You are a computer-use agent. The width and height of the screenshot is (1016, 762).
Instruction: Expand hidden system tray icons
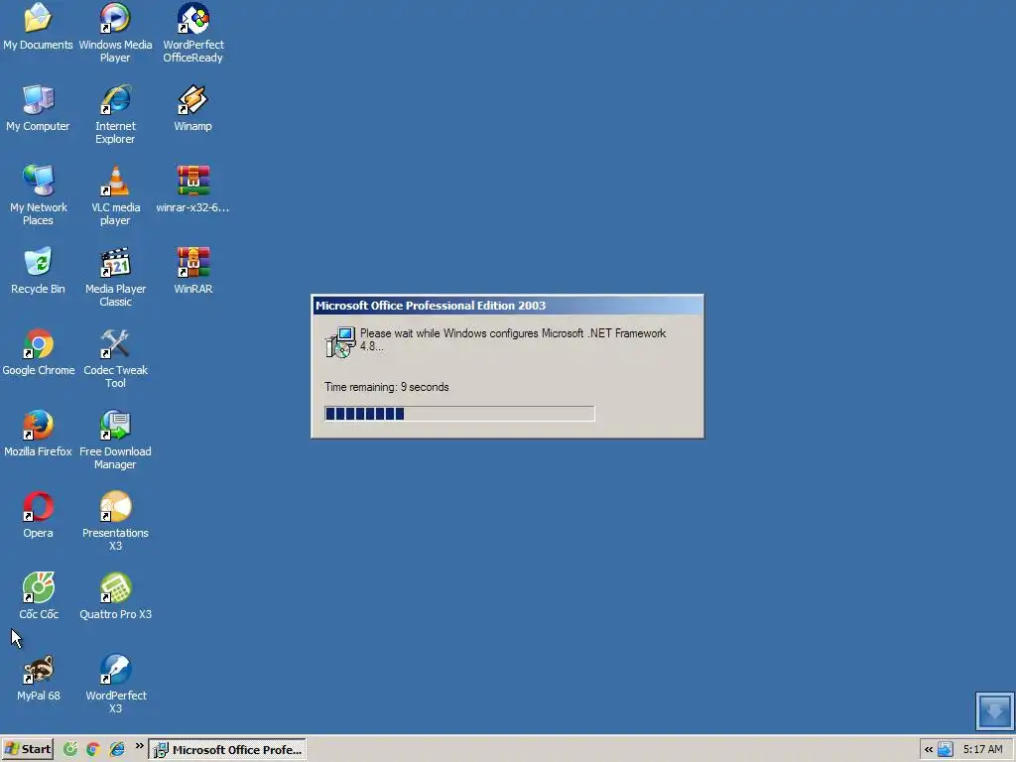click(929, 749)
